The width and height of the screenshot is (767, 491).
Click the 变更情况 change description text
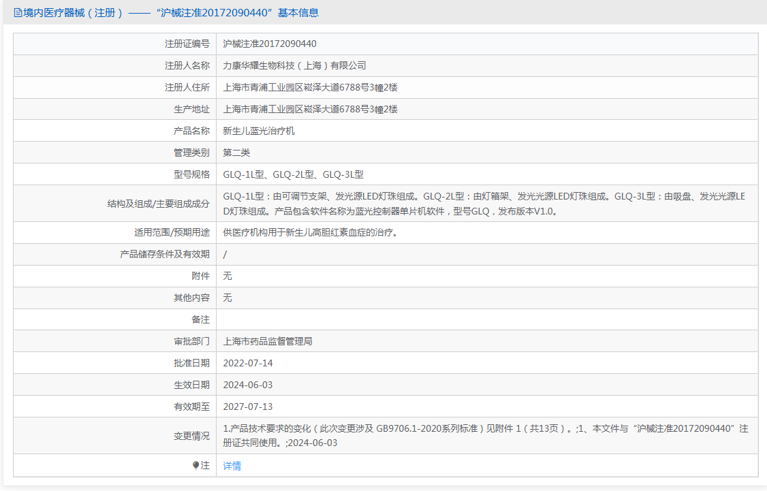(486, 436)
